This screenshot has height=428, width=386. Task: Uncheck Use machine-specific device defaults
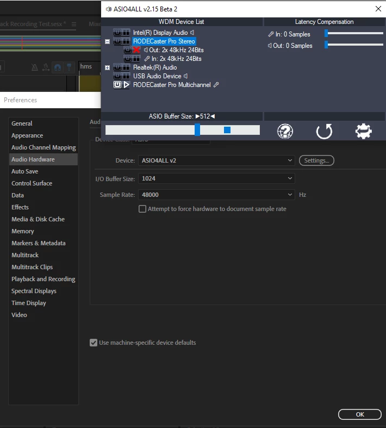click(94, 343)
